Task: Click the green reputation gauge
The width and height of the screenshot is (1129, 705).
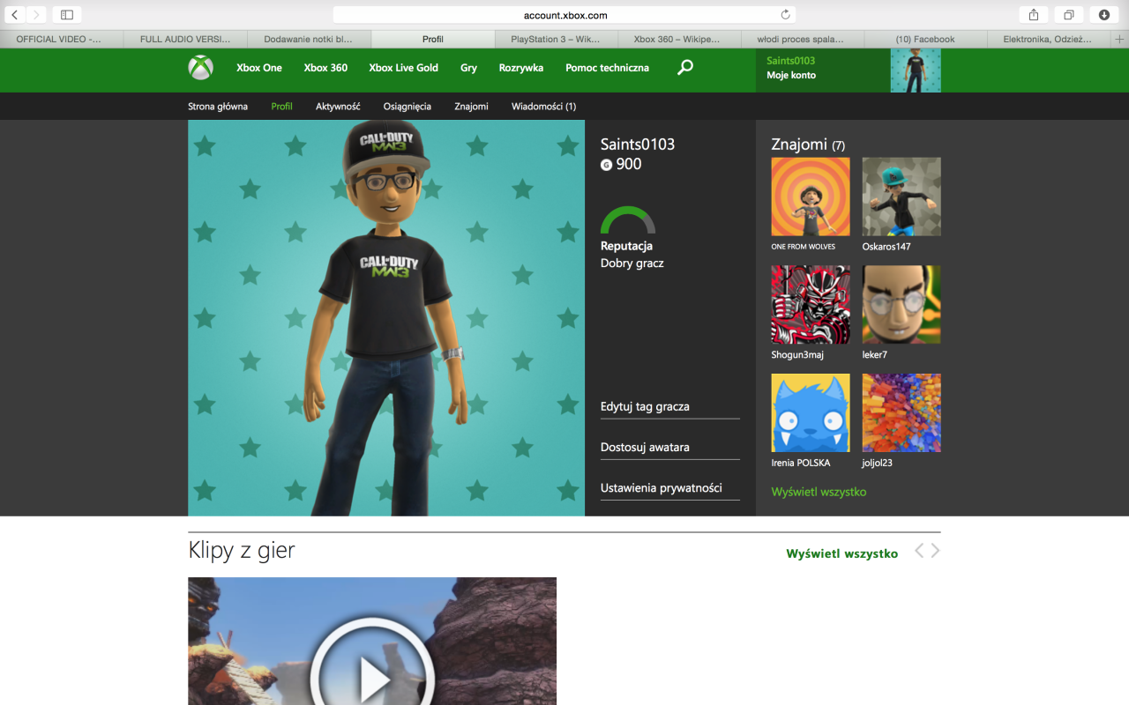Action: (x=627, y=219)
